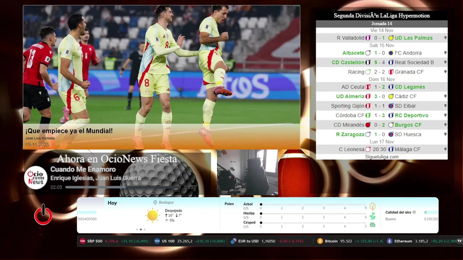This screenshot has width=463, height=260.
Task: Click the EUR to USD flag icon
Action: 234,241
